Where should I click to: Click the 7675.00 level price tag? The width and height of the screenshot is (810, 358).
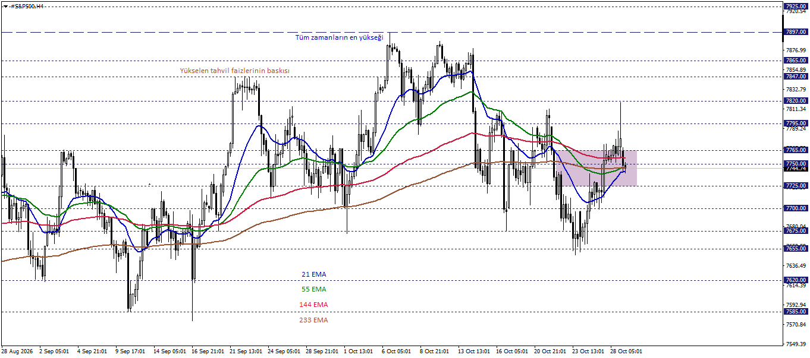(x=796, y=231)
